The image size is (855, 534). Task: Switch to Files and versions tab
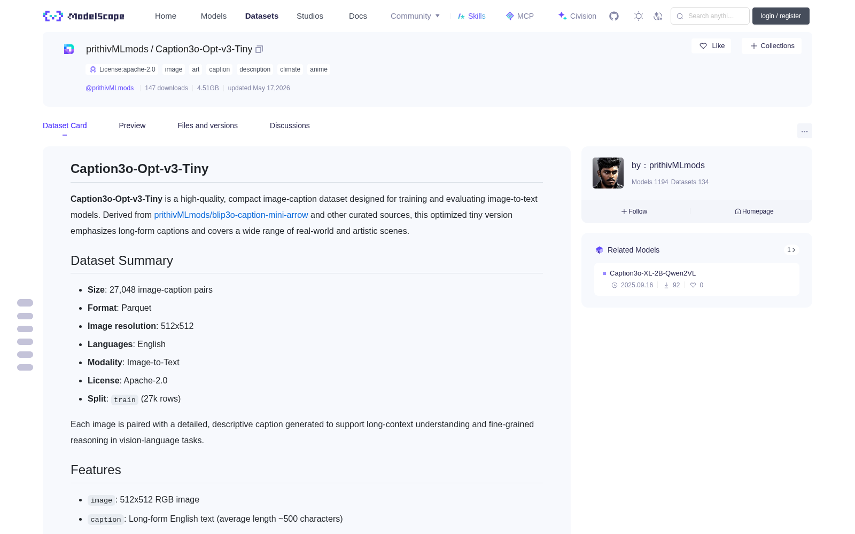click(207, 125)
